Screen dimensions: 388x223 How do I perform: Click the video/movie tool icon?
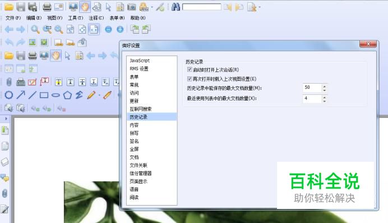pos(44,42)
